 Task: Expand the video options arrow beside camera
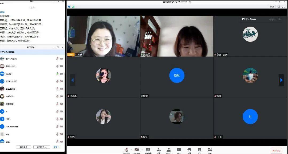[142, 150]
